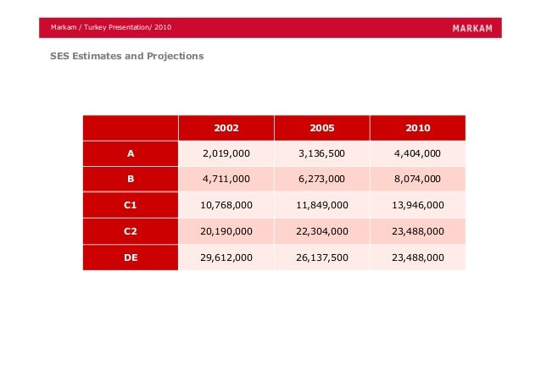This screenshot has height=382, width=541.
Task: Click the cell with 2,019,000
Action: click(x=226, y=153)
